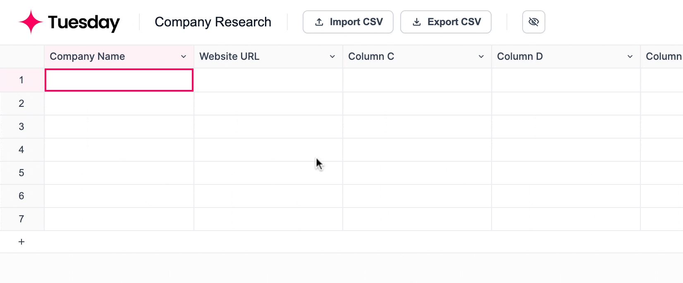Select row 7 header number
The height and width of the screenshot is (283, 683).
pyautogui.click(x=21, y=219)
